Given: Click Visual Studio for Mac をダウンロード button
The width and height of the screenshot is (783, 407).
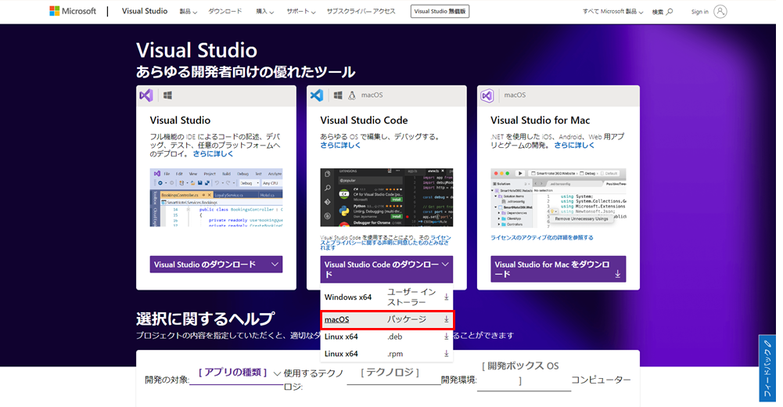Looking at the screenshot, I should click(559, 269).
